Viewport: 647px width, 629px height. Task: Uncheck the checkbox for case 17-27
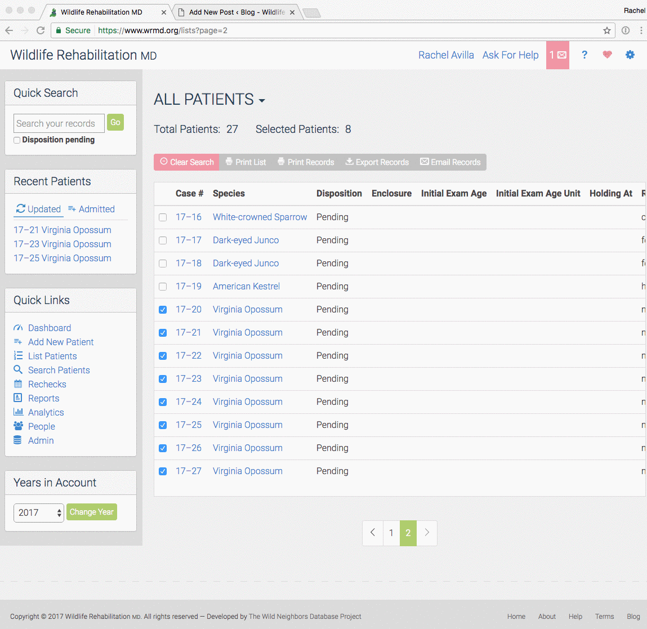pyautogui.click(x=163, y=471)
